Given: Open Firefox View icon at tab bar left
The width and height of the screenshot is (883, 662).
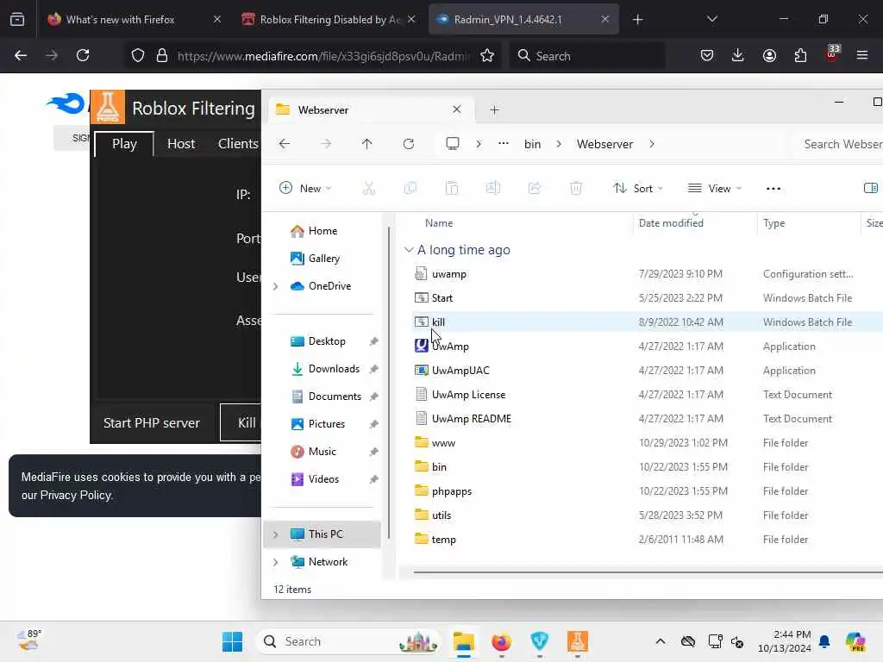Looking at the screenshot, I should (17, 19).
